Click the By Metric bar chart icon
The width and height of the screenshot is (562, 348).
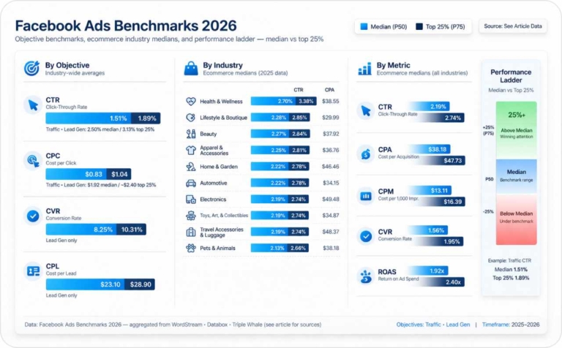click(x=364, y=69)
